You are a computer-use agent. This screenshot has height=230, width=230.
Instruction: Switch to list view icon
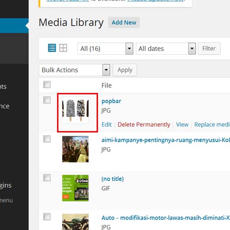pyautogui.click(x=52, y=48)
